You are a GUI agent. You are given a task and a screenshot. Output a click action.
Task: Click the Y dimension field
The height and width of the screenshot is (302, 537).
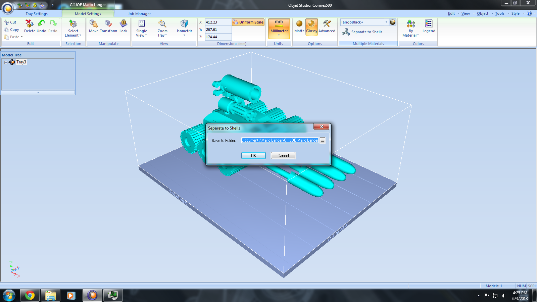tap(218, 30)
